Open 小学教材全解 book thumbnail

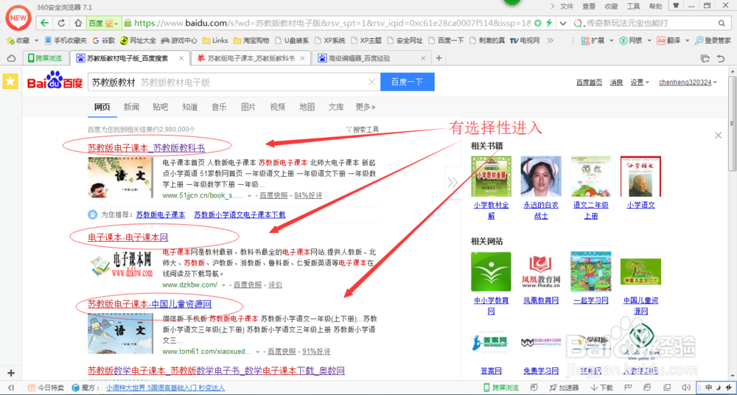click(491, 176)
